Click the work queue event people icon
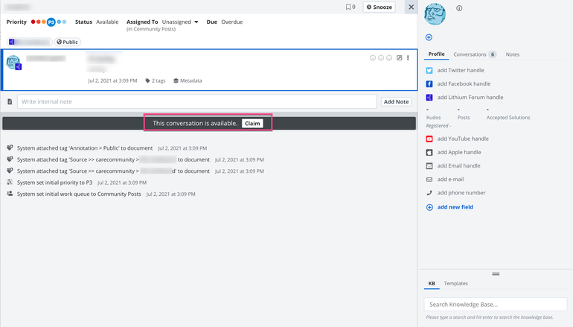The image size is (573, 327). [x=10, y=194]
